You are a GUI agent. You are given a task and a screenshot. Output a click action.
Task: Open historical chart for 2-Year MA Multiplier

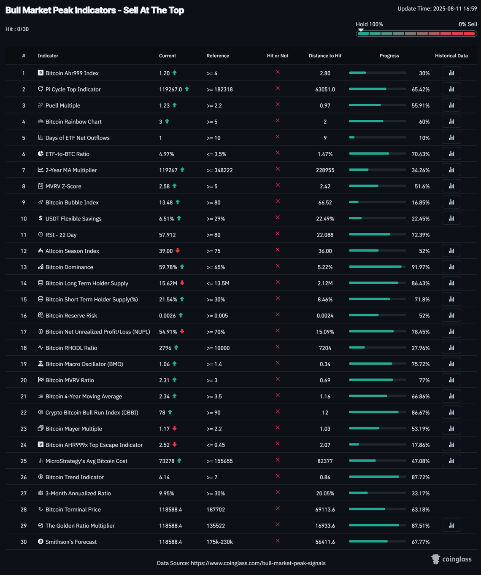451,170
